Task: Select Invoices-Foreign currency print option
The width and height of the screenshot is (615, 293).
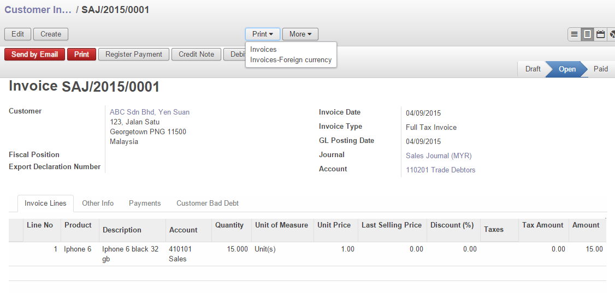Action: coord(291,60)
